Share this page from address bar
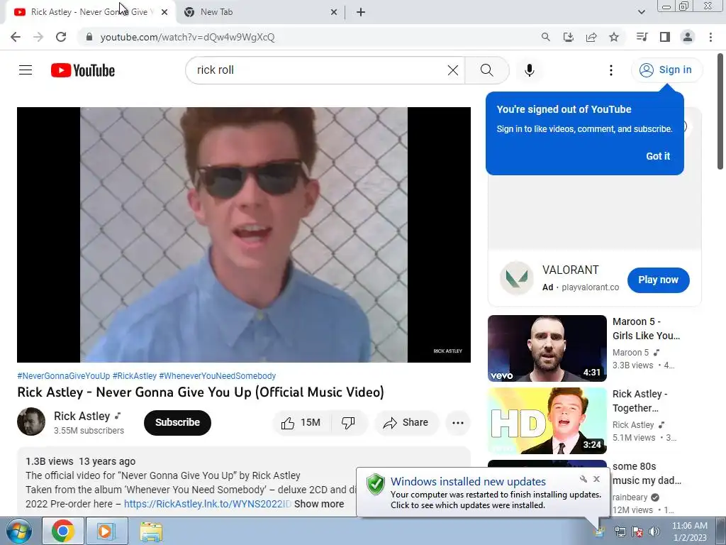The height and width of the screenshot is (545, 726). tap(591, 37)
